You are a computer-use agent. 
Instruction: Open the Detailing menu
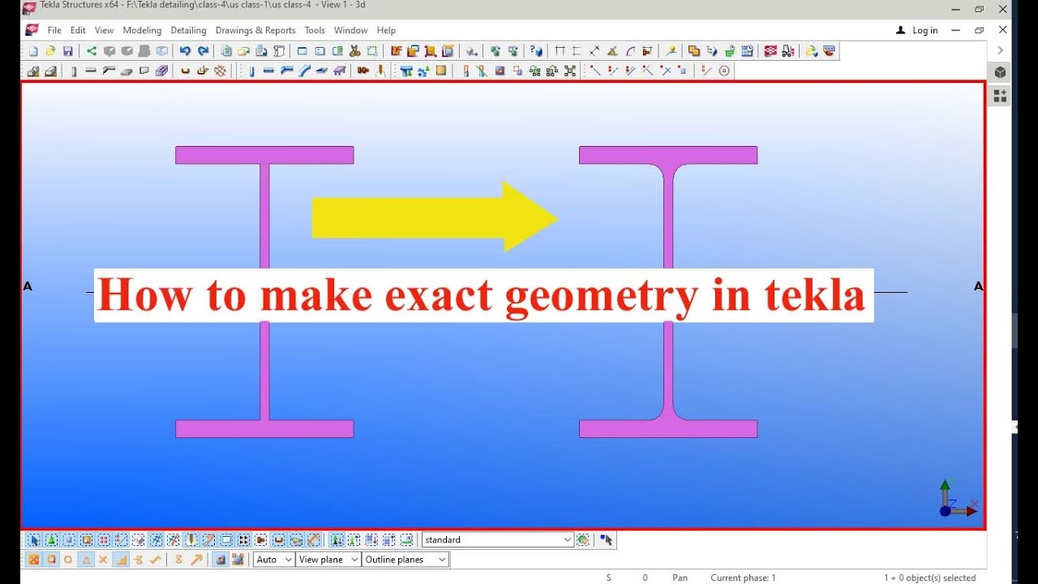[x=189, y=30]
